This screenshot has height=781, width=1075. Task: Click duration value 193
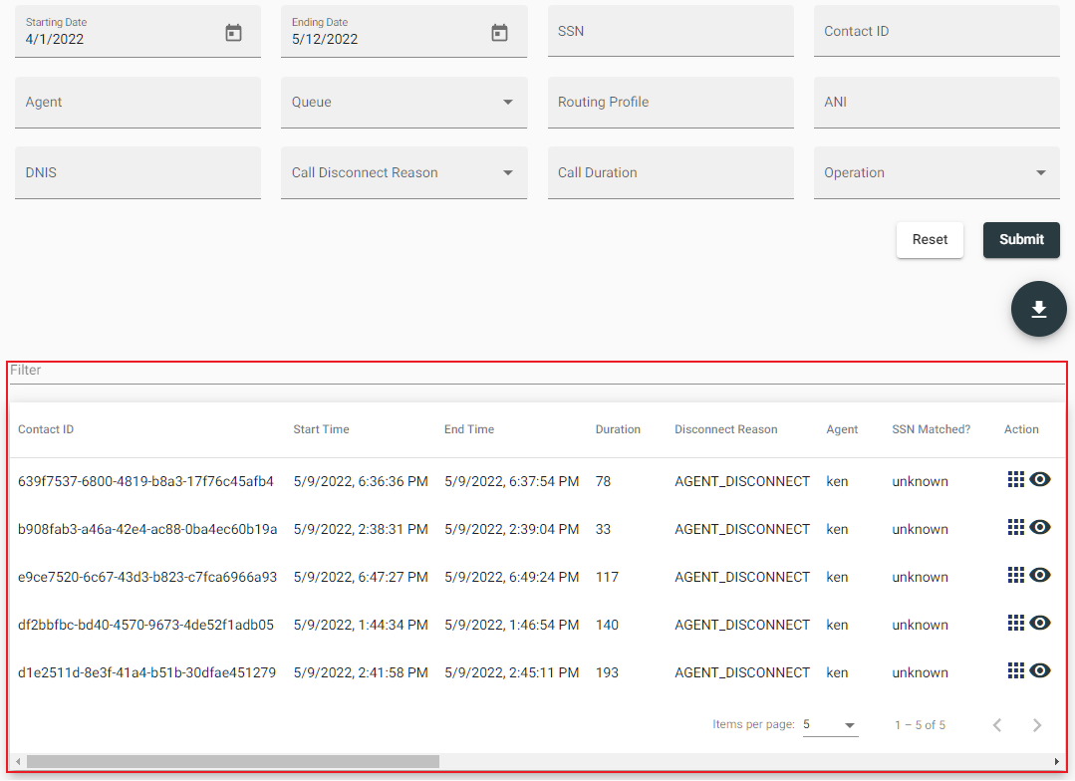[607, 672]
